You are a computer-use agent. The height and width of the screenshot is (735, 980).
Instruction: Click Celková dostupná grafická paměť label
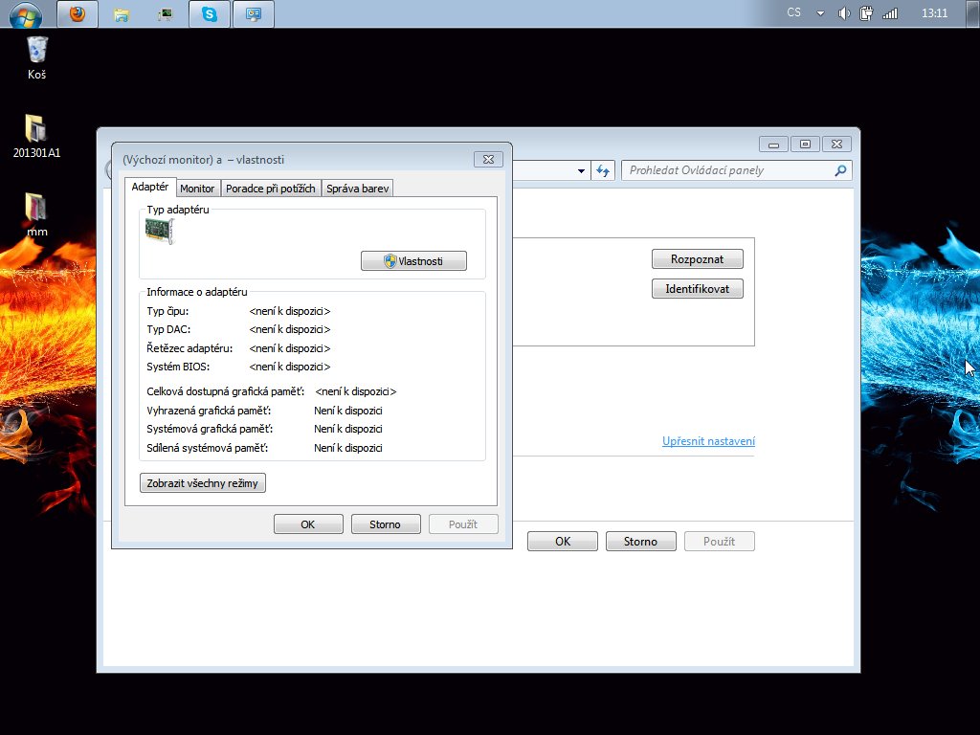click(226, 391)
